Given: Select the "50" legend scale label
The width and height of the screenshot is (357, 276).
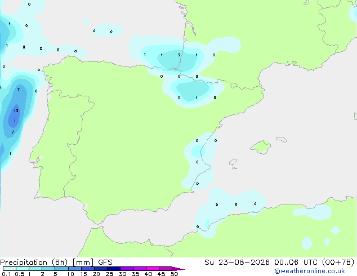Looking at the screenshot, I should pyautogui.click(x=174, y=274).
